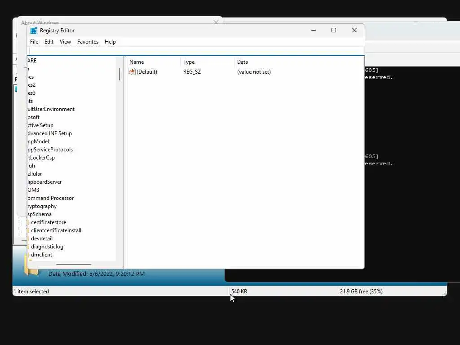Screen dimensions: 460x345
Task: Click the tree pane horizontal scrollbar thumb
Action: (74, 264)
